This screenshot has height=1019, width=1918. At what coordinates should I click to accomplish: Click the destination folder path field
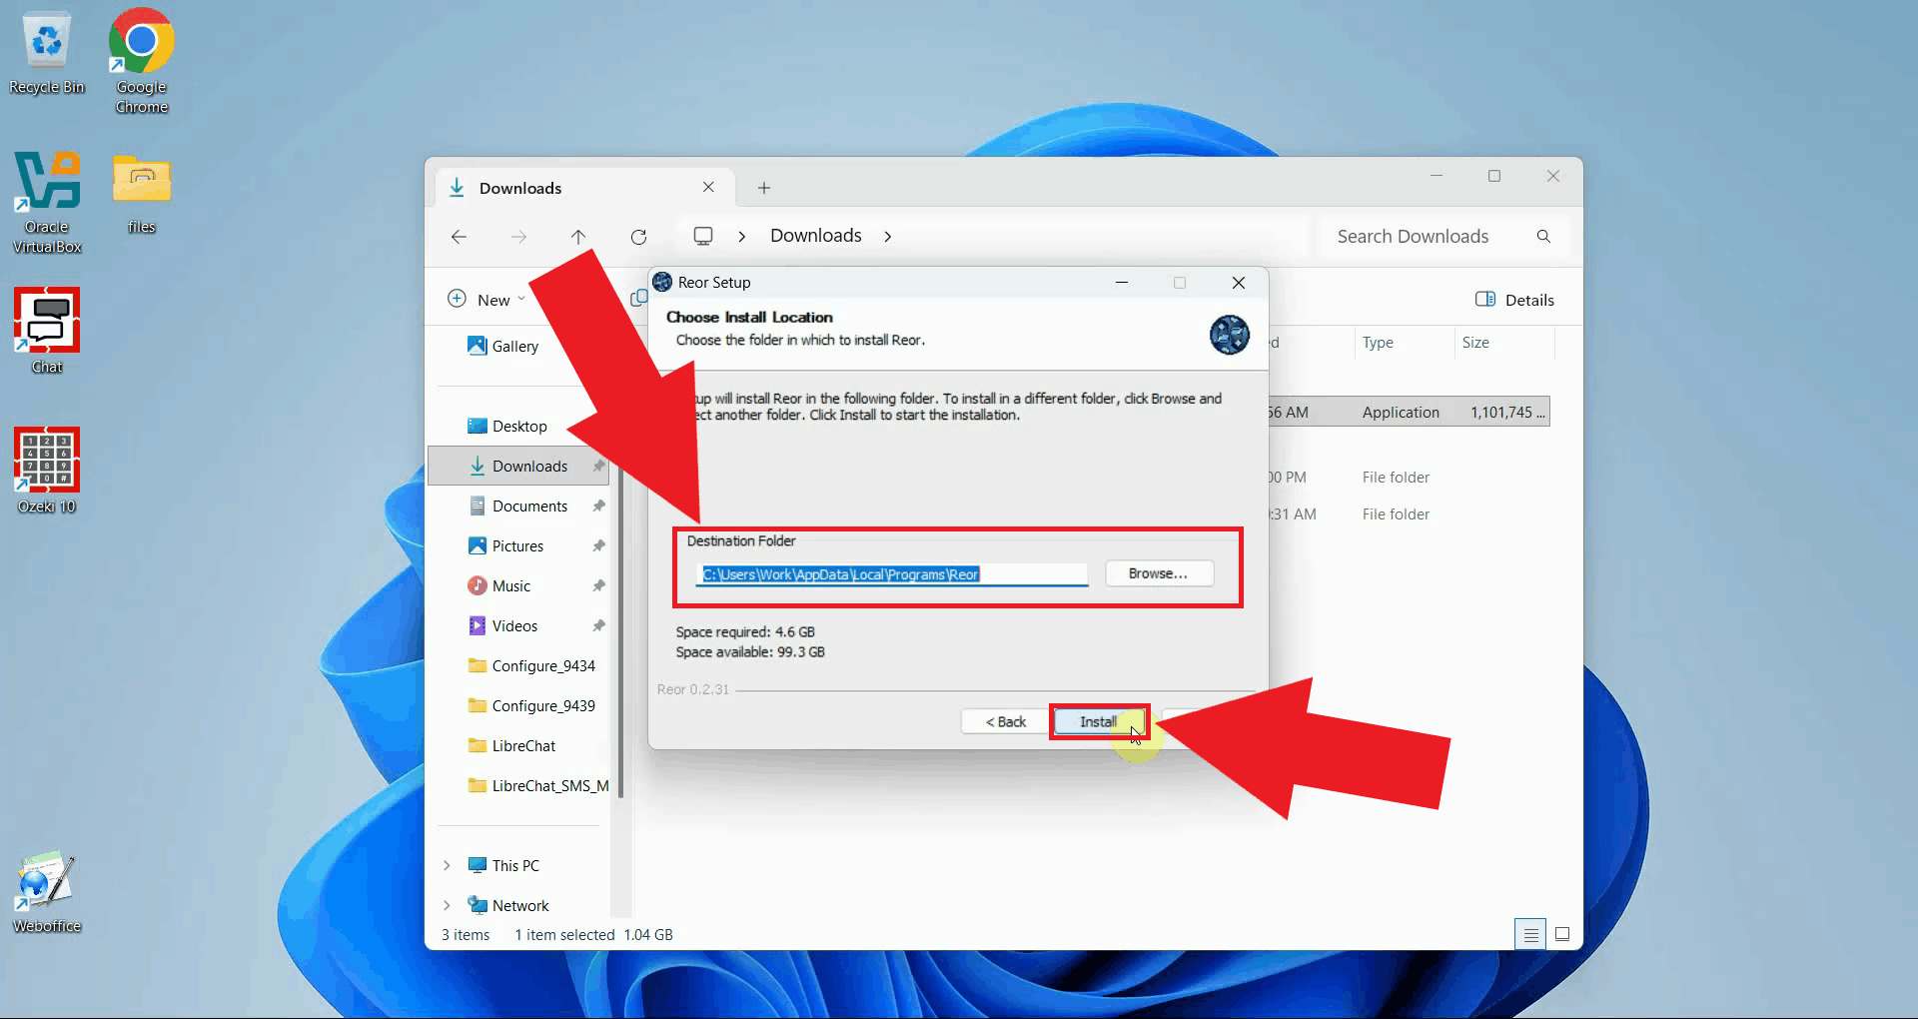[892, 574]
